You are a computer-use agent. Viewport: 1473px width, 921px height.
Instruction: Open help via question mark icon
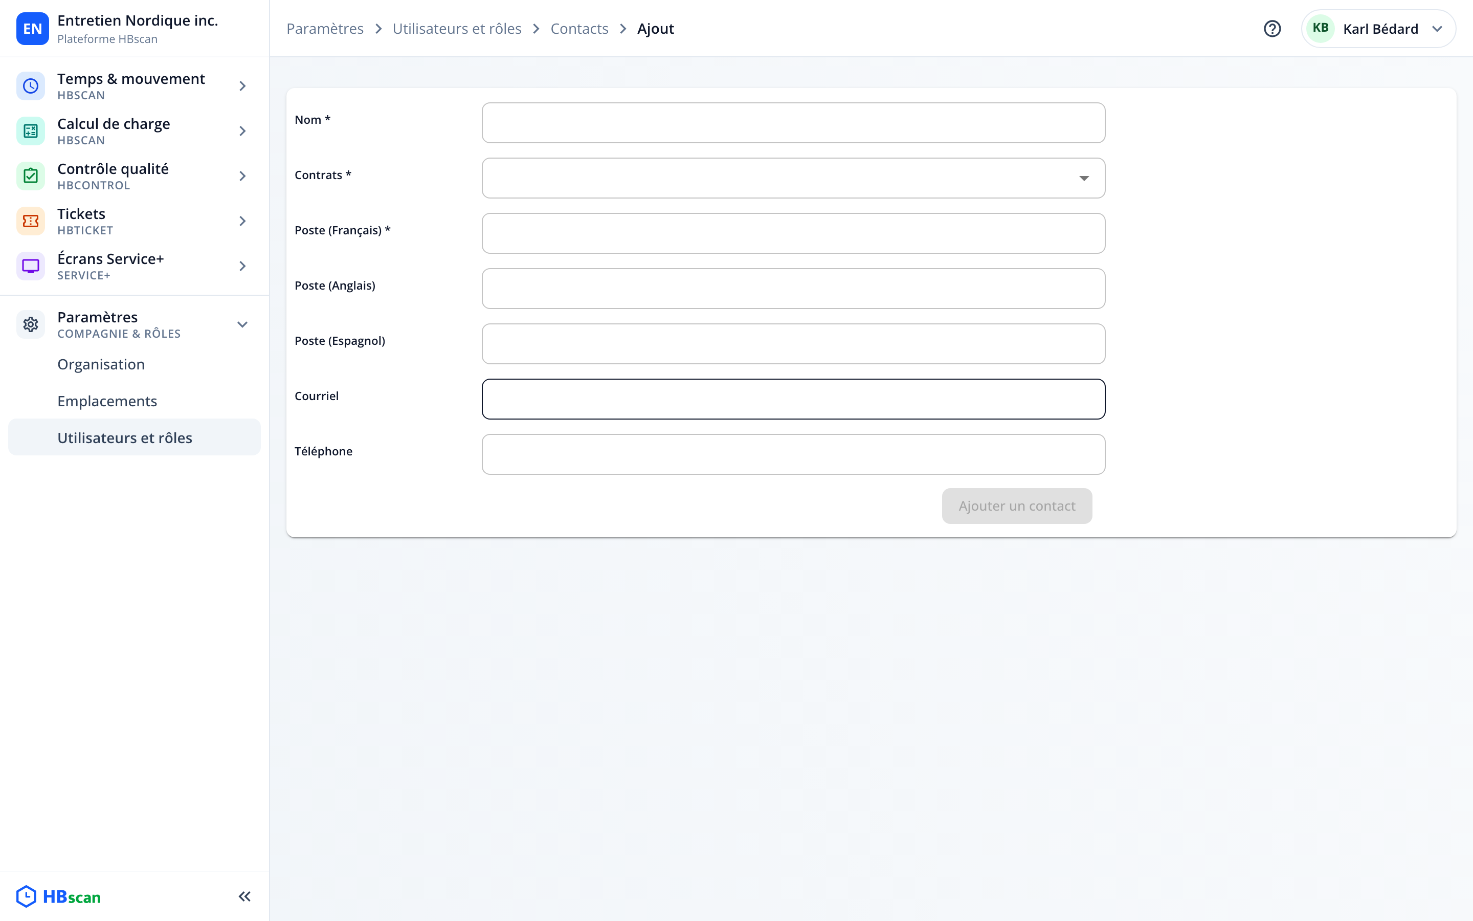click(x=1272, y=29)
